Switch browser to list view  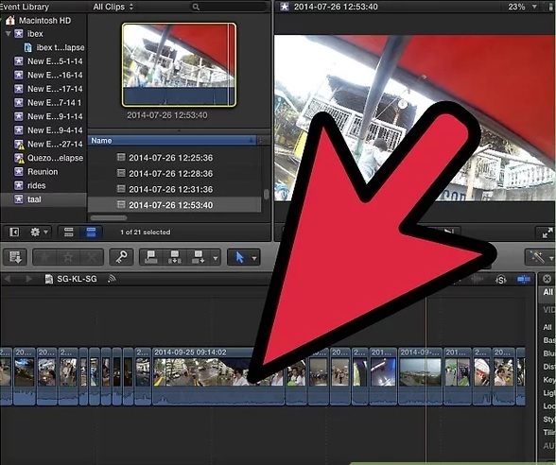pos(91,232)
